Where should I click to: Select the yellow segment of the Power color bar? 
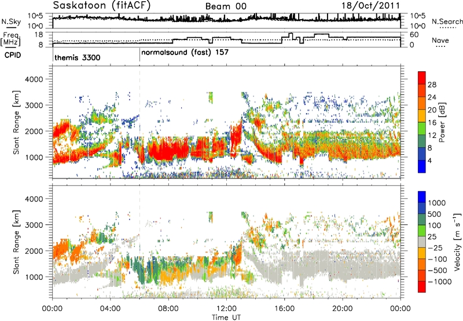[x=422, y=115]
